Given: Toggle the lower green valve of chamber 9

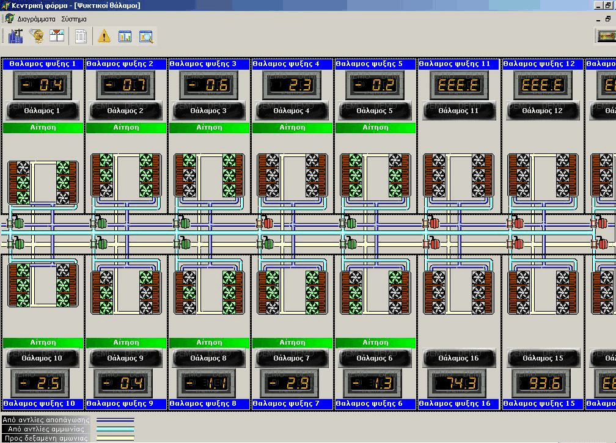Looking at the screenshot, I should pyautogui.click(x=100, y=244).
